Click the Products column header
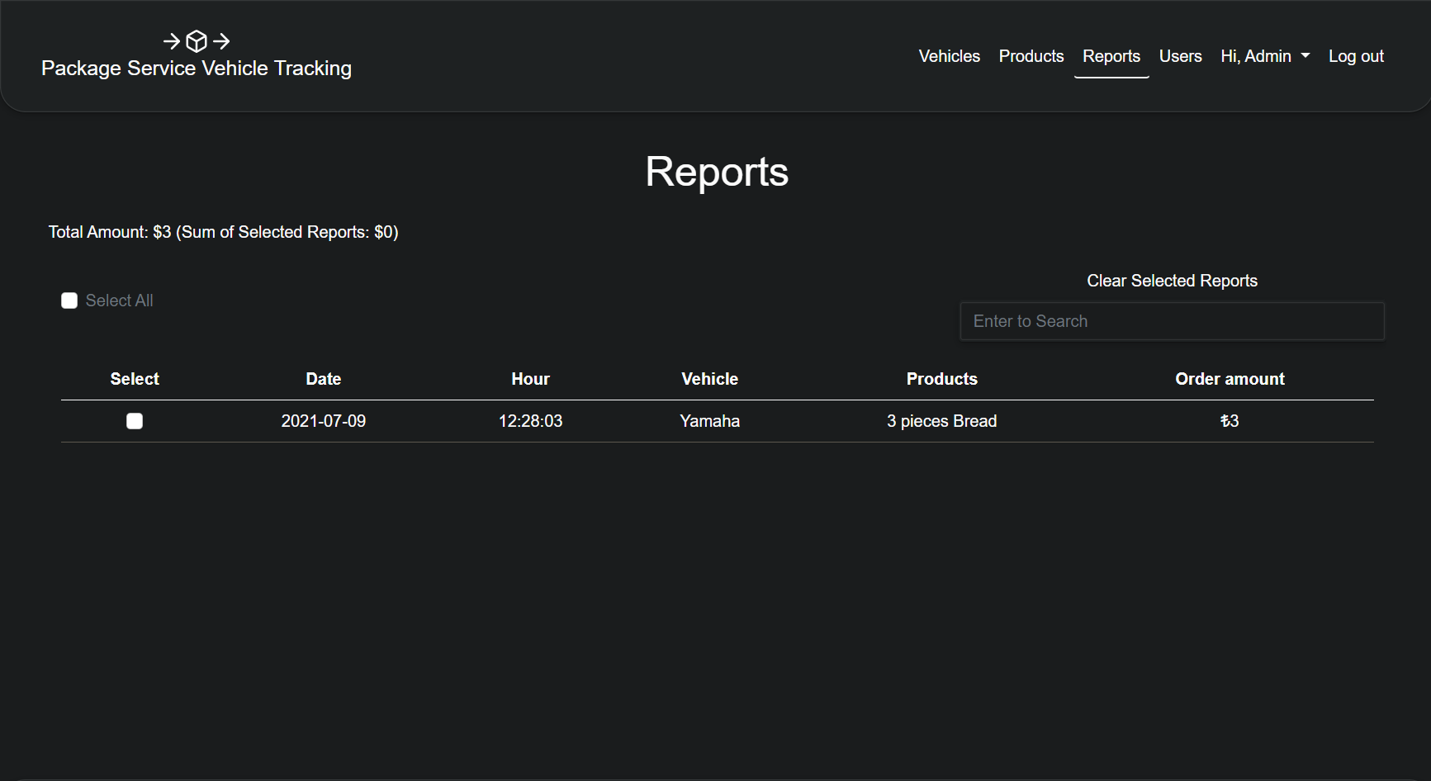 (x=941, y=379)
